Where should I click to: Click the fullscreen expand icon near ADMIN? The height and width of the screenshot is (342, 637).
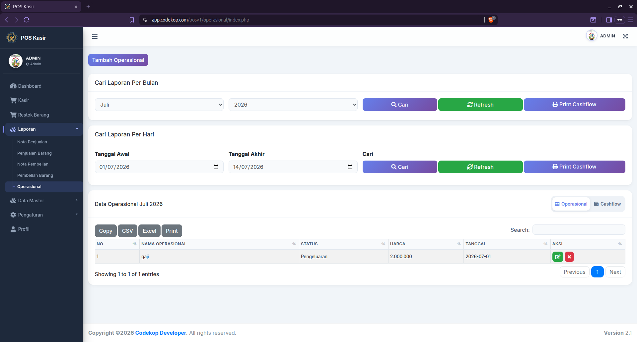[625, 36]
